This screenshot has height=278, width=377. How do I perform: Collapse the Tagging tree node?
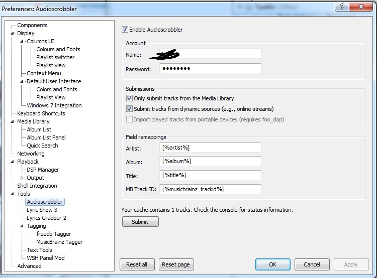(22, 226)
